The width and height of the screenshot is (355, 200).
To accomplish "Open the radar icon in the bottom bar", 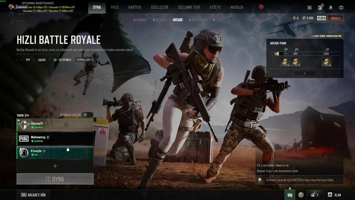I will point(301,195).
